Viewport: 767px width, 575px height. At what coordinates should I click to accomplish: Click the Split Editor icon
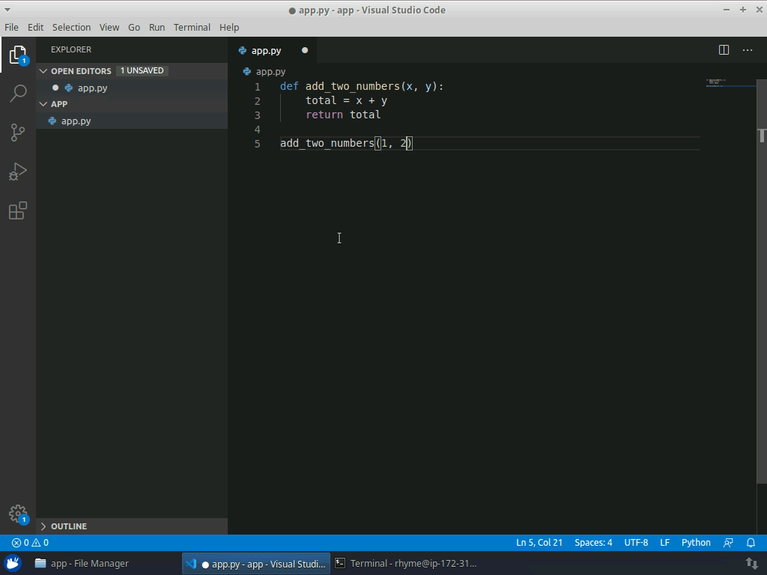click(x=722, y=50)
